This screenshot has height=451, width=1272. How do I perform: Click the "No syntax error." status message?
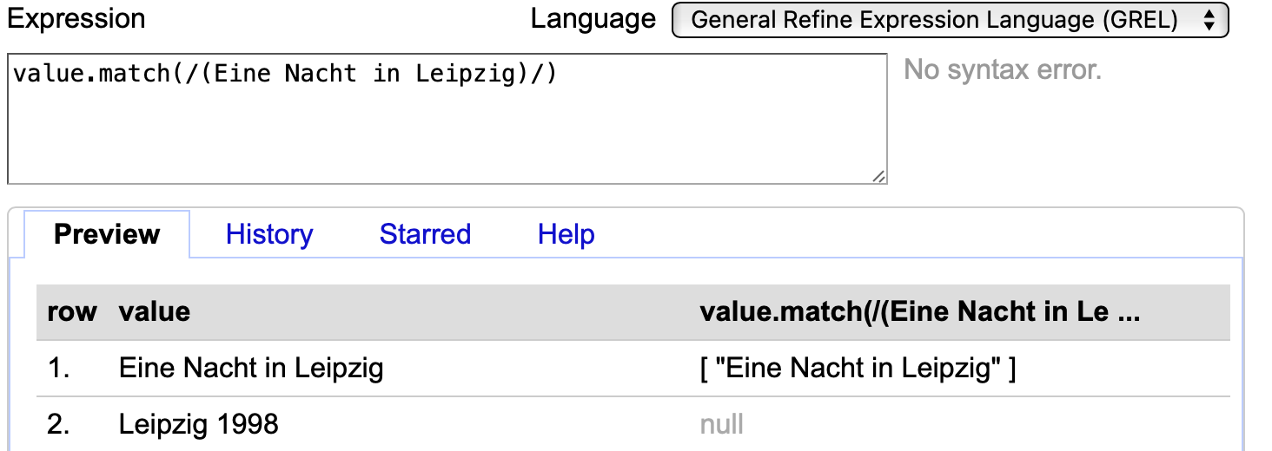(x=1003, y=69)
